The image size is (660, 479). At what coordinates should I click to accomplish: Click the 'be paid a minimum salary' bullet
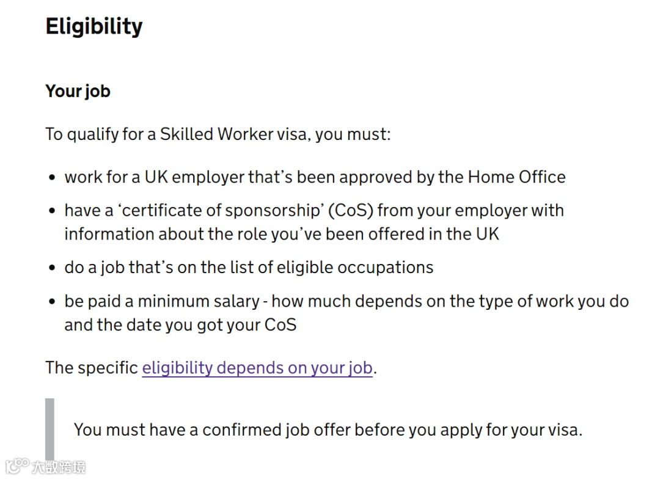[346, 301]
